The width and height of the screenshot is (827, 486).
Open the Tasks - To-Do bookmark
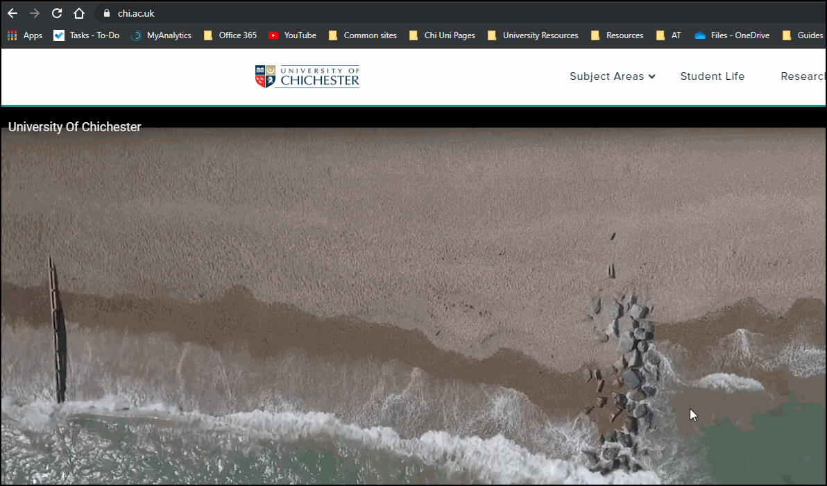pos(87,35)
